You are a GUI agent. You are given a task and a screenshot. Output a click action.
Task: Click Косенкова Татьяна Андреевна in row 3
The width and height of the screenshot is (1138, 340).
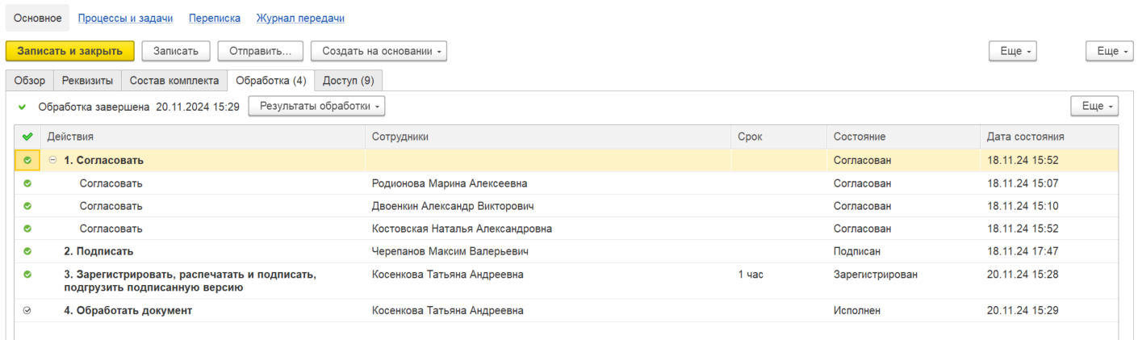point(447,275)
